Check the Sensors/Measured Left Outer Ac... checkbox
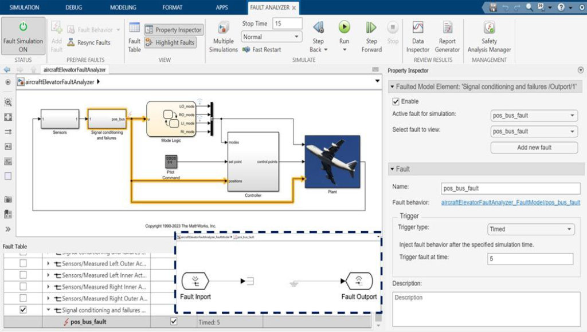The width and height of the screenshot is (587, 332). [x=23, y=263]
